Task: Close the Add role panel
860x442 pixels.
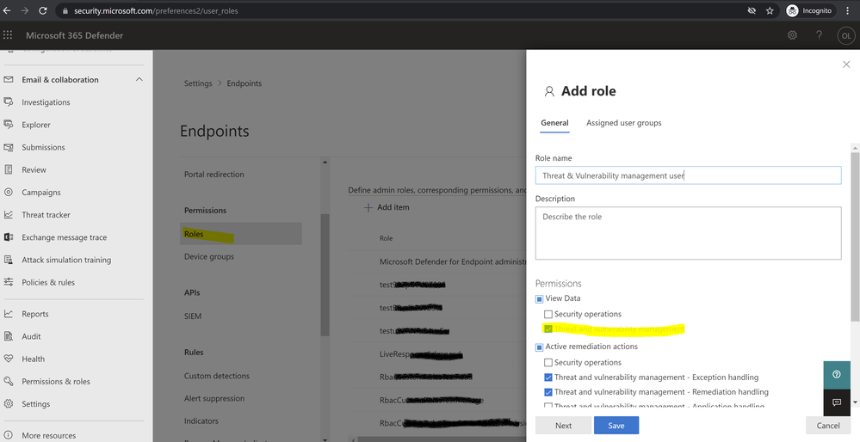Action: [x=846, y=64]
